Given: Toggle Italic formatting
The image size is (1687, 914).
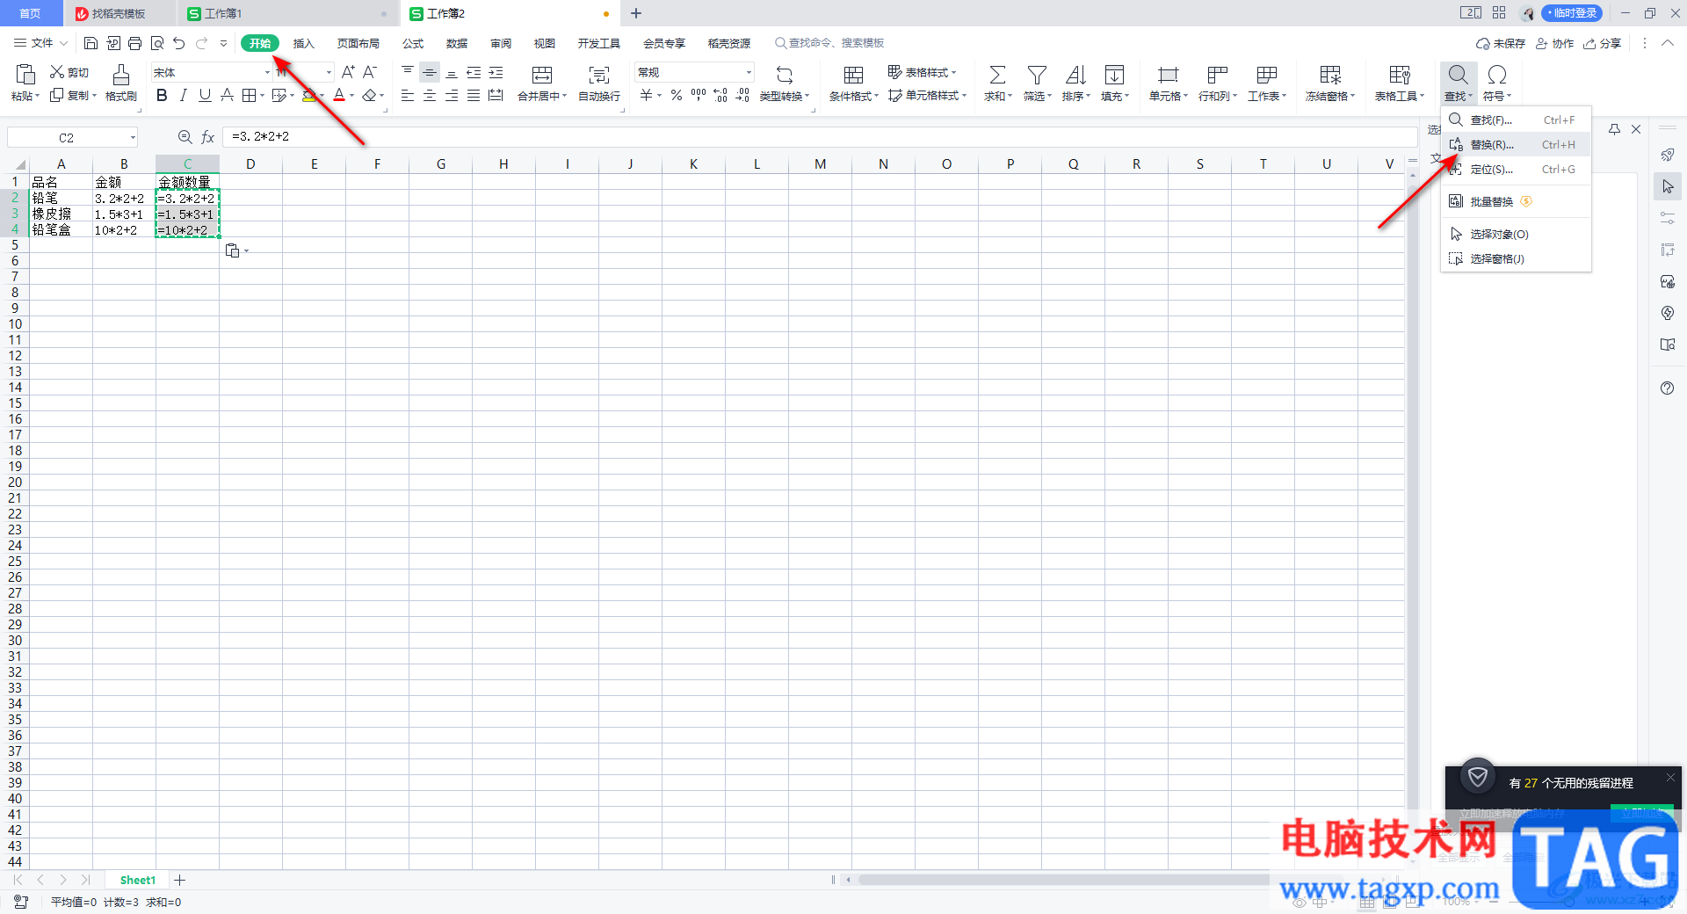Looking at the screenshot, I should coord(183,96).
